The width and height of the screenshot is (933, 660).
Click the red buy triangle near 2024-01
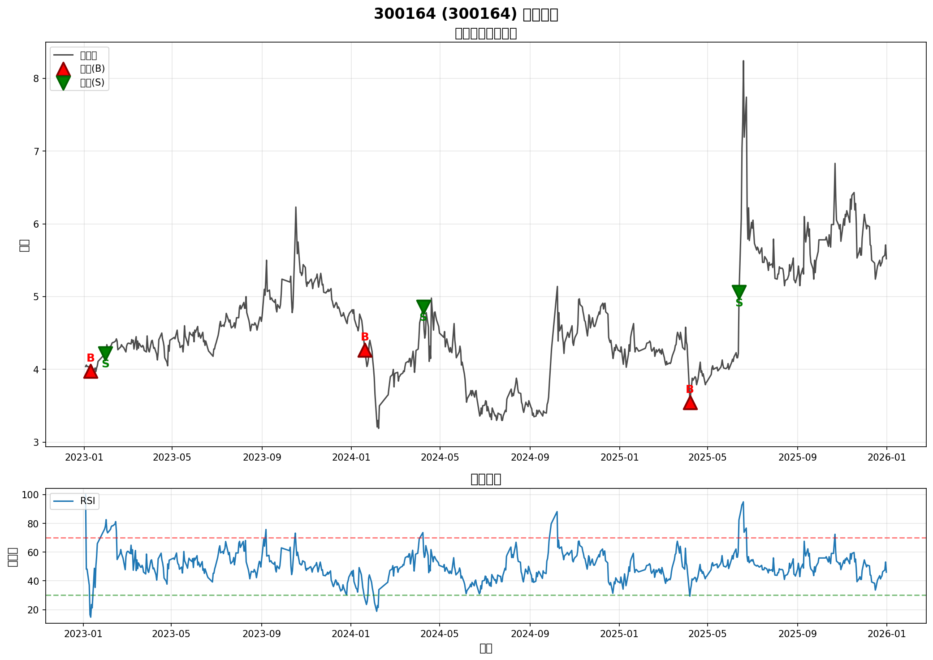(365, 351)
